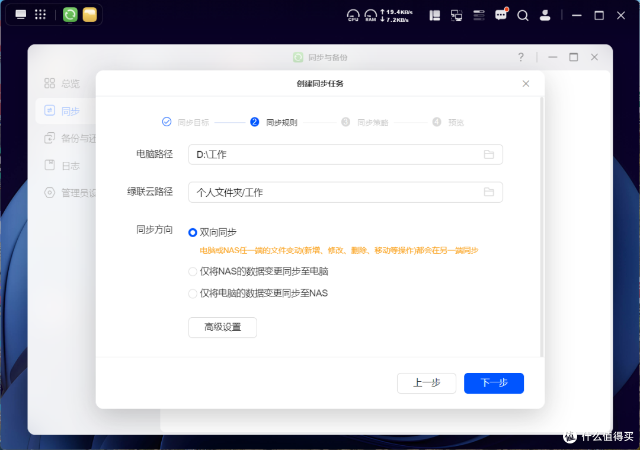Close the create sync task dialog

[x=526, y=84]
